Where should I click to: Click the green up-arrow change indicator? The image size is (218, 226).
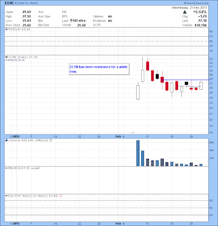coord(185,12)
